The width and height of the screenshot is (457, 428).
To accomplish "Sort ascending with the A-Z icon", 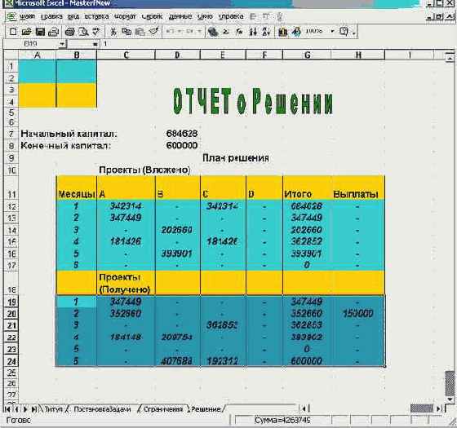I will (253, 32).
